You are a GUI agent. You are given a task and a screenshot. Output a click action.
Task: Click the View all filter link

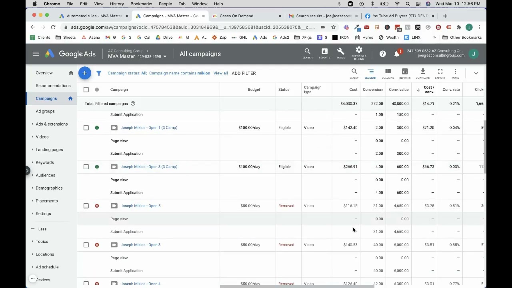(220, 73)
